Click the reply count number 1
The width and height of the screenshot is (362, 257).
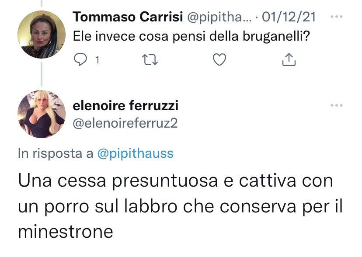[x=97, y=60]
